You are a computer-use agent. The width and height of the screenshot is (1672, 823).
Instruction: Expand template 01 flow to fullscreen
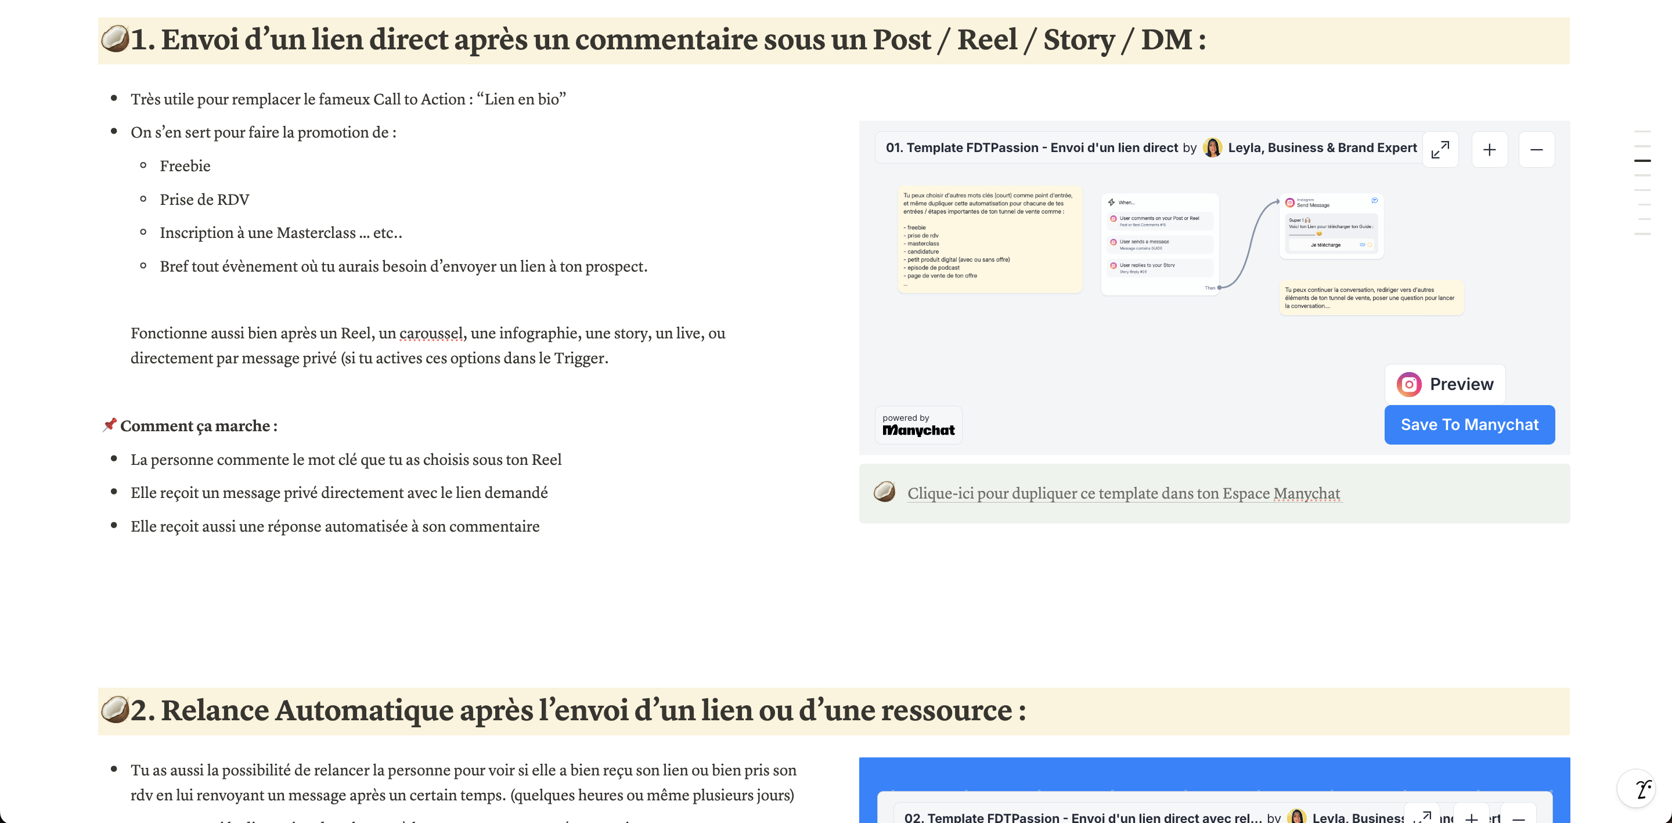(1440, 149)
